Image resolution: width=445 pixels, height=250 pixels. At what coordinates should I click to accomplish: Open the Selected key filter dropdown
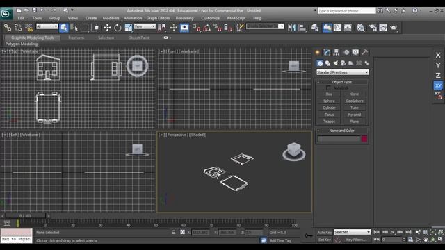click(353, 232)
